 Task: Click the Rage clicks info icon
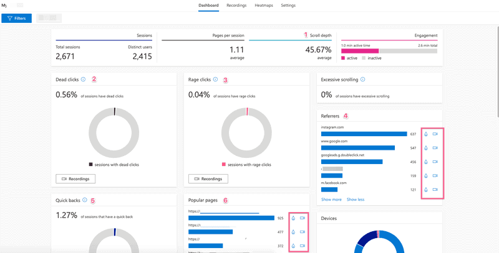pos(216,80)
